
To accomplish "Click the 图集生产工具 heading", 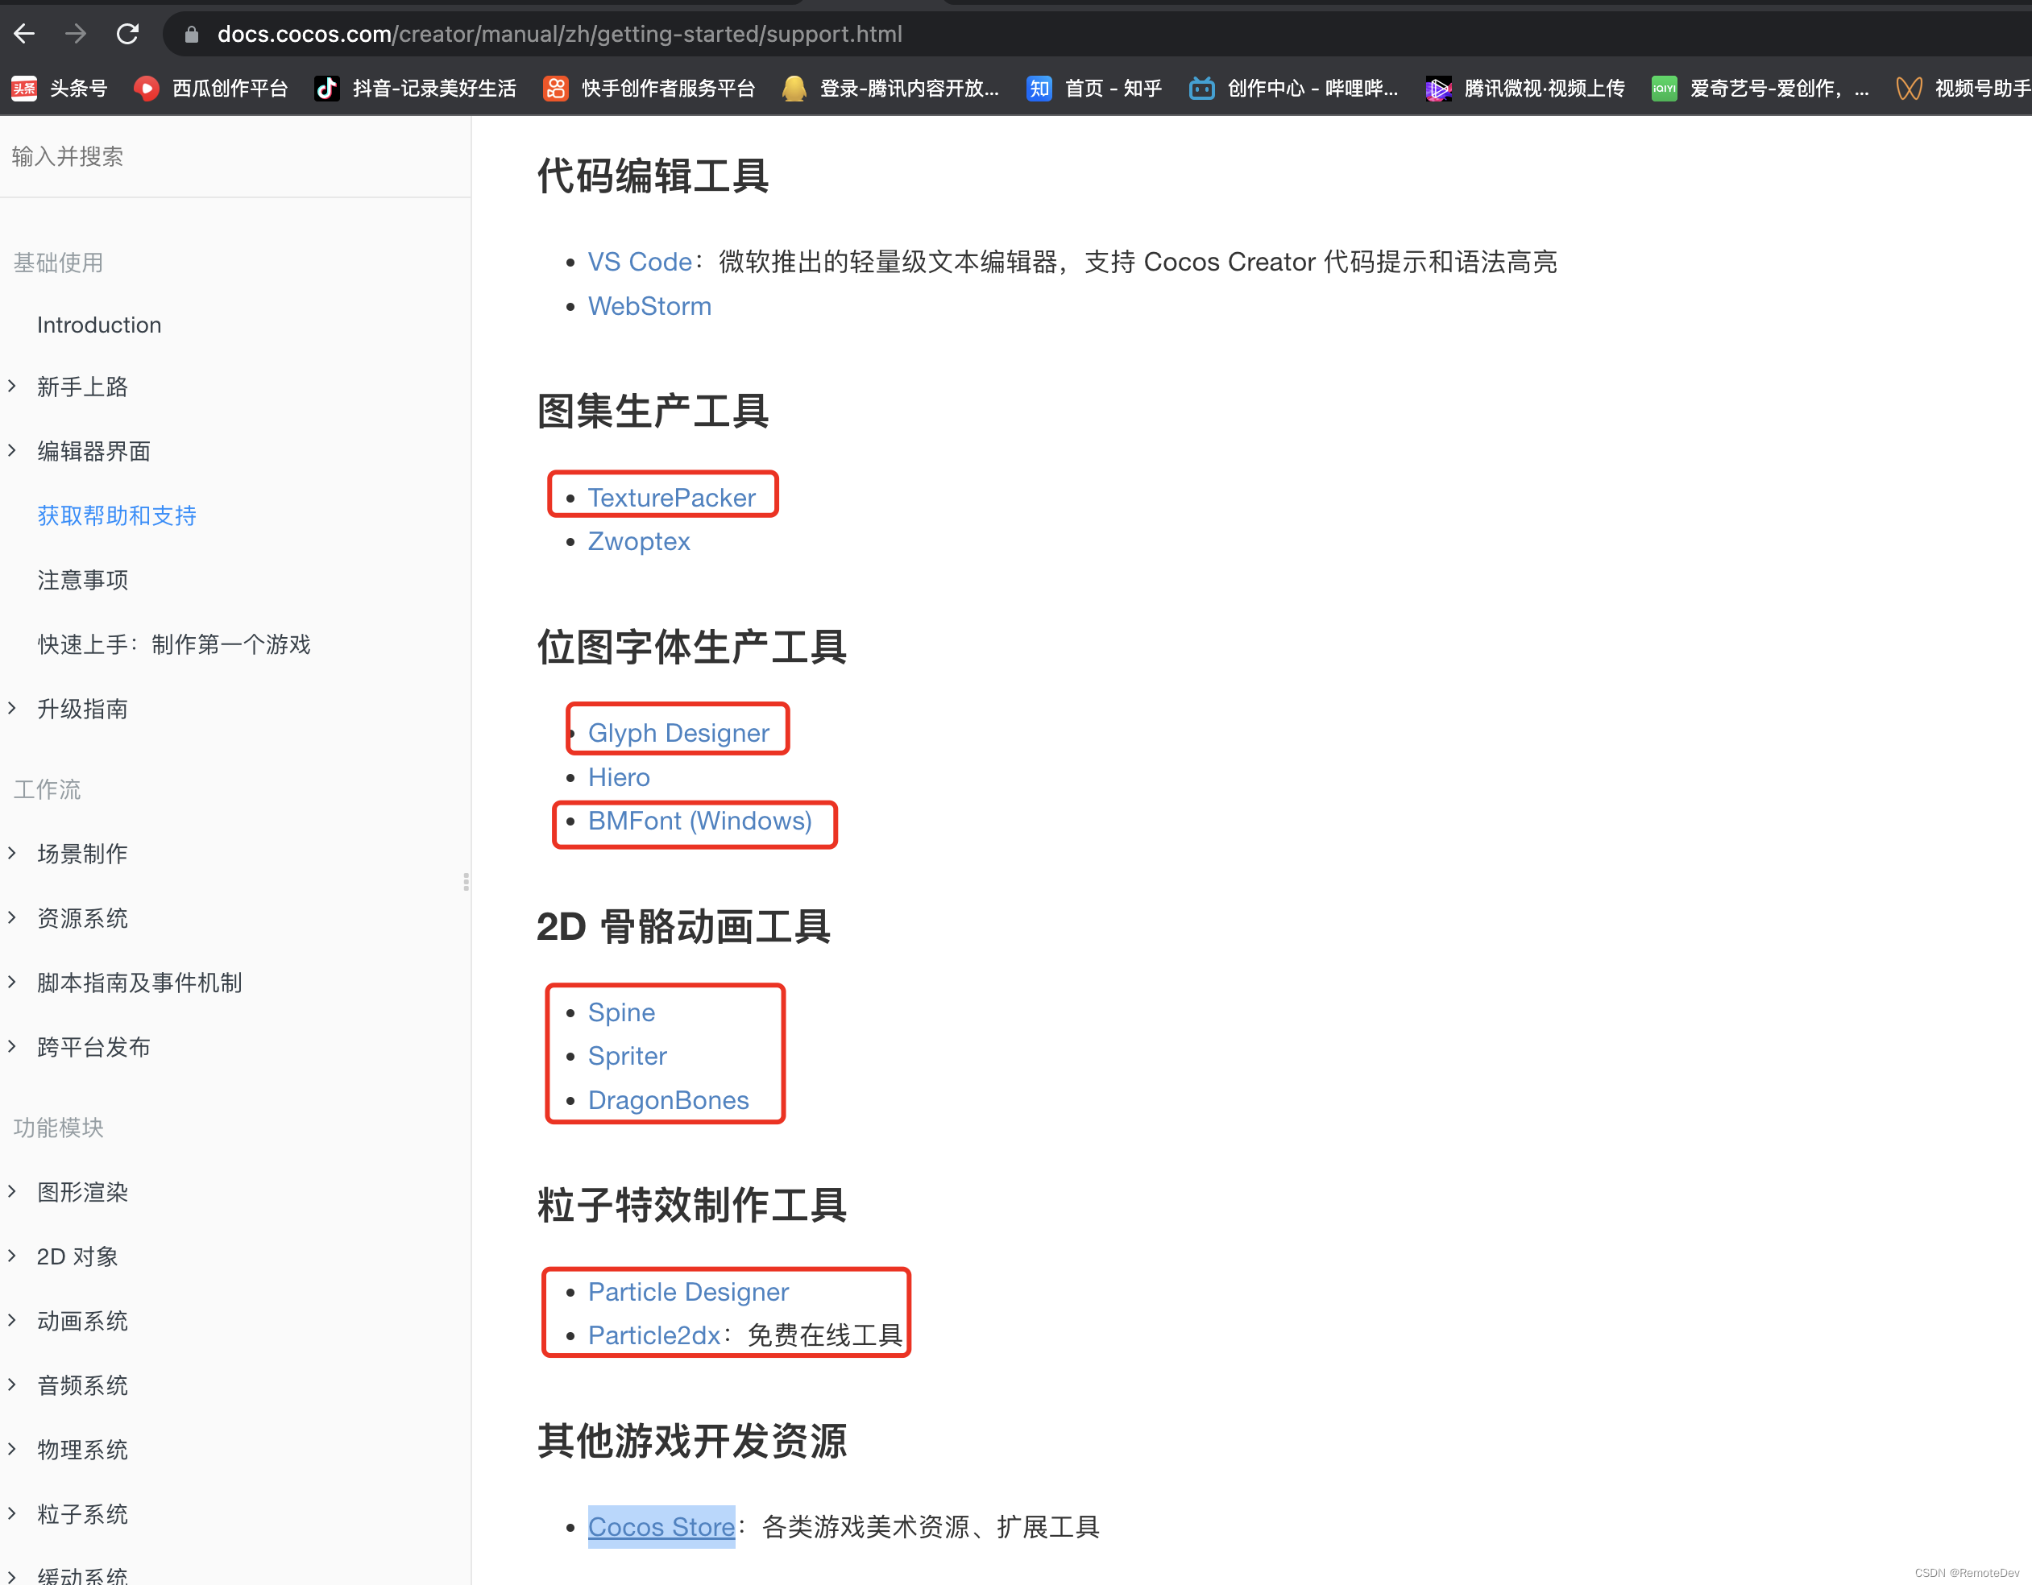I will pos(652,410).
